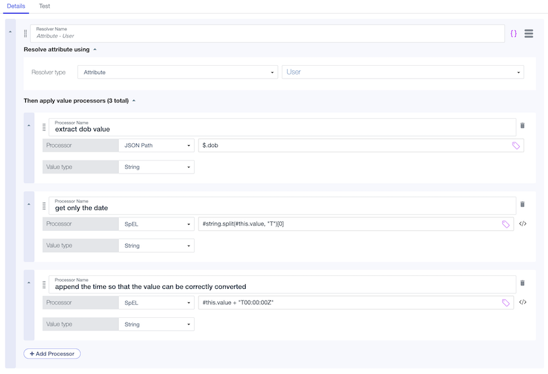This screenshot has width=548, height=374.
Task: Grab the resolver drag handle icon
Action: pyautogui.click(x=26, y=34)
